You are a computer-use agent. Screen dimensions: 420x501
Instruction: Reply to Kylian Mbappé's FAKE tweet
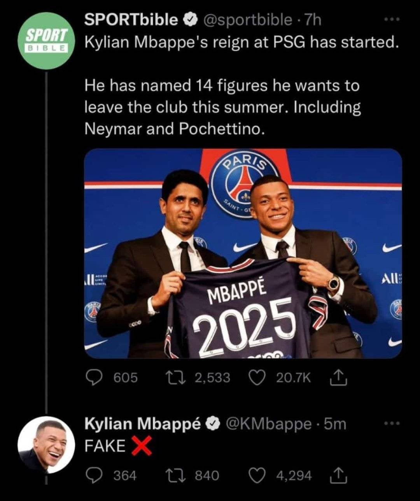coord(93,475)
